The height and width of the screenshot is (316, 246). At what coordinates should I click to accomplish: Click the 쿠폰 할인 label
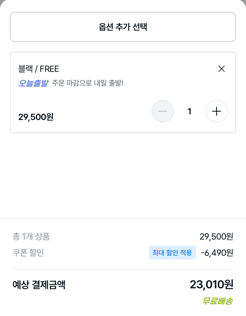(x=28, y=253)
